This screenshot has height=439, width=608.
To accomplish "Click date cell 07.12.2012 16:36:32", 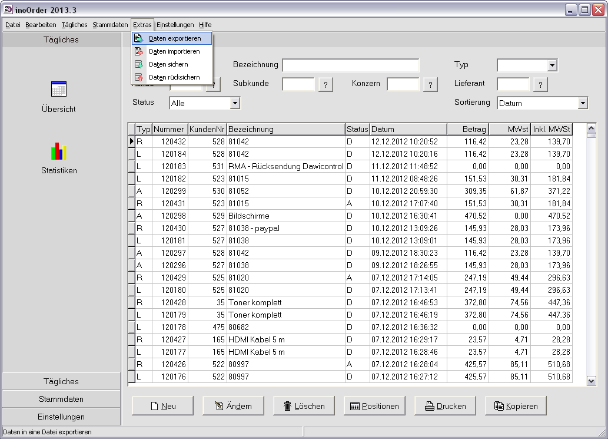I will [408, 327].
